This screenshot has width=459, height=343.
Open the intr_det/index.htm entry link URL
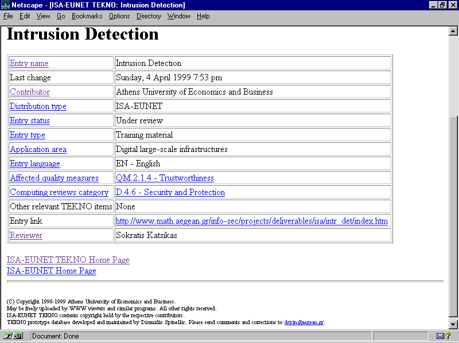click(252, 221)
